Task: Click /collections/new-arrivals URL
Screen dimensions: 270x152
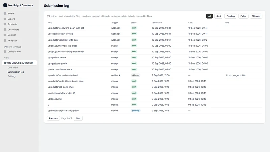Action: click(61, 34)
